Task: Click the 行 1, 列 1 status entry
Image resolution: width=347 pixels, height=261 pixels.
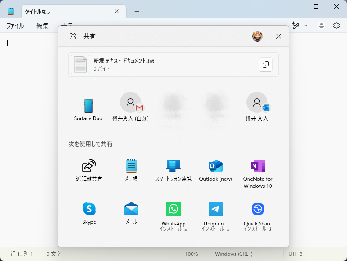Action: [x=22, y=254]
